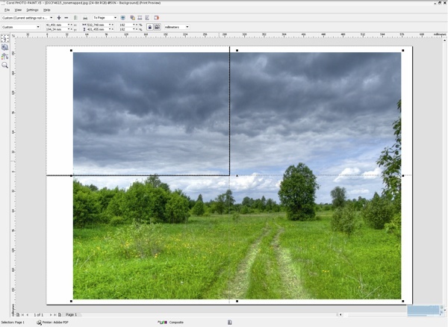Toggle color separations icon
Image resolution: width=448 pixels, height=327 pixels.
[x=133, y=18]
